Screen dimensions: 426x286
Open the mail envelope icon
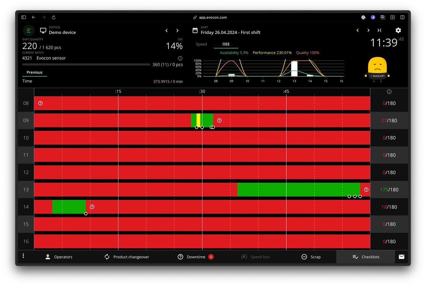click(401, 257)
